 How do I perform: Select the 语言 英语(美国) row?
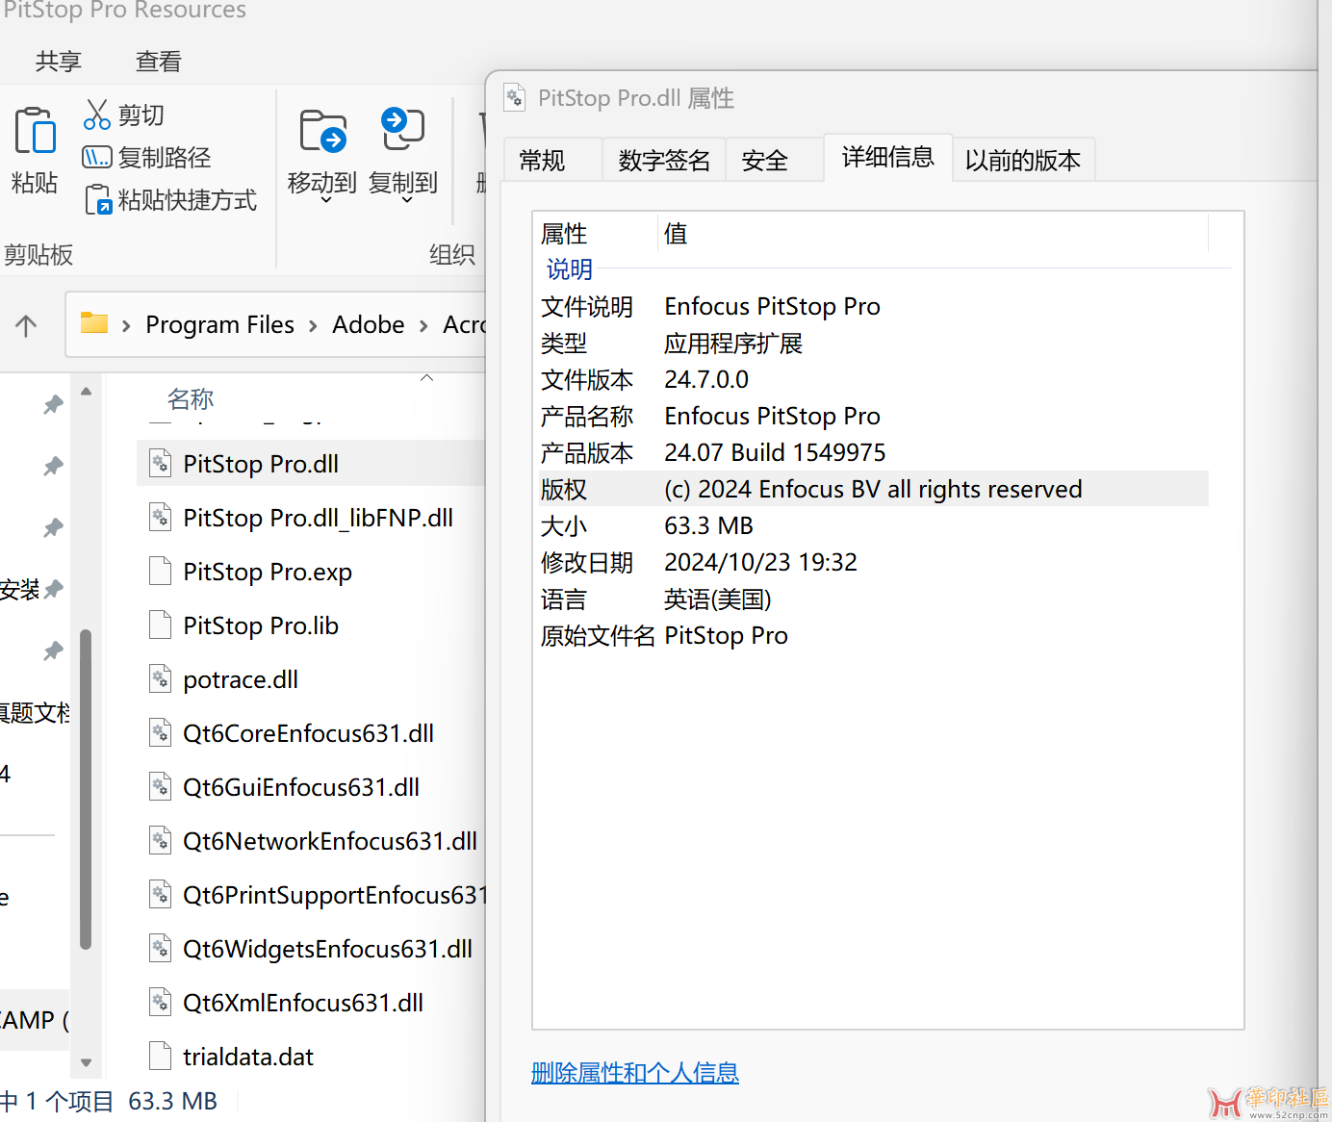872,599
